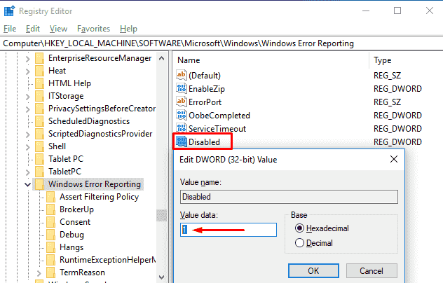Click the Value data input field
The height and width of the screenshot is (283, 443).
tap(229, 230)
